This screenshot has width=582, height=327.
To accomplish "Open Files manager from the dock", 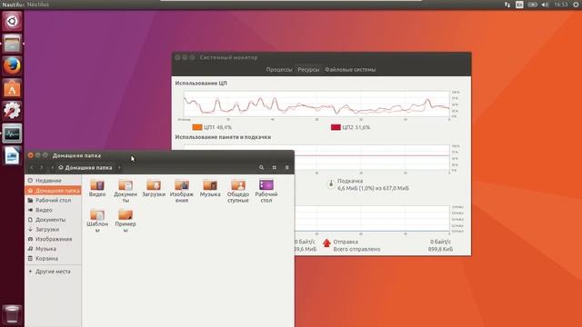I will [12, 44].
